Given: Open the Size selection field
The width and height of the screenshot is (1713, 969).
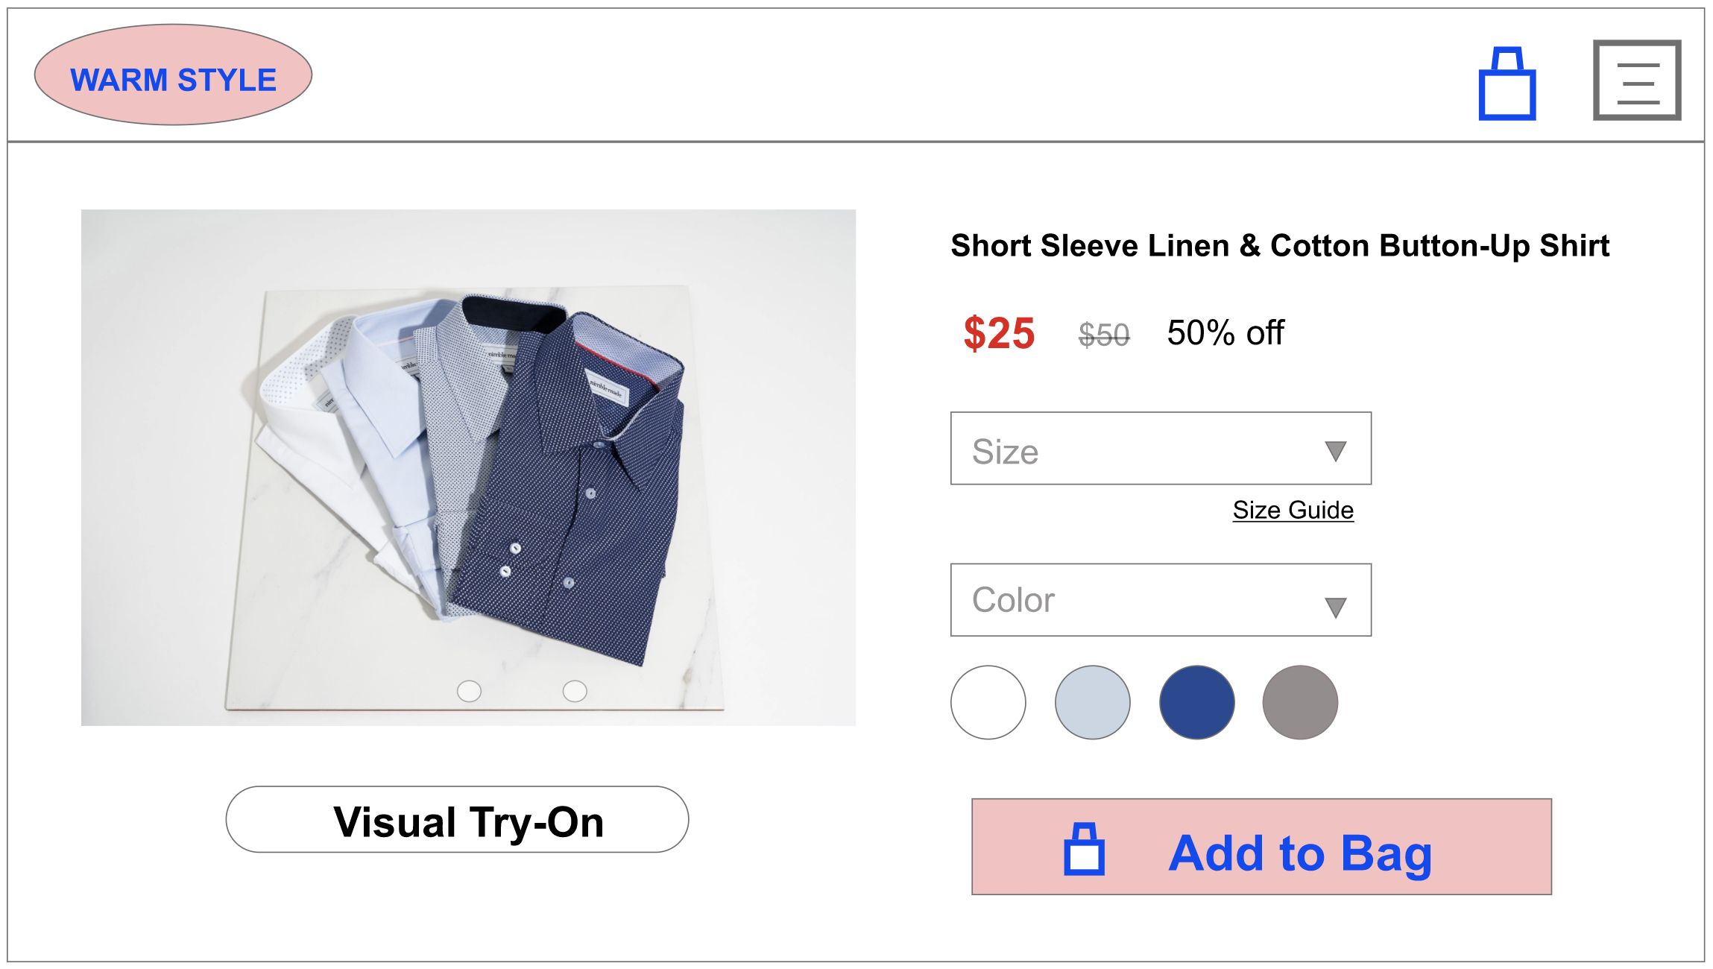Looking at the screenshot, I should 1133,449.
